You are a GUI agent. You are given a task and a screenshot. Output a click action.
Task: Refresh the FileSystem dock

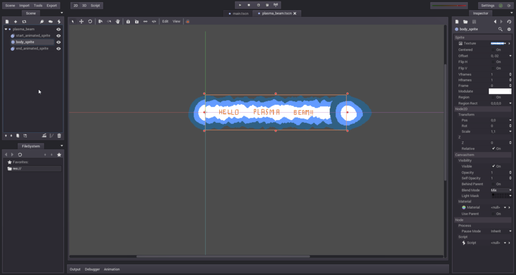(20, 154)
